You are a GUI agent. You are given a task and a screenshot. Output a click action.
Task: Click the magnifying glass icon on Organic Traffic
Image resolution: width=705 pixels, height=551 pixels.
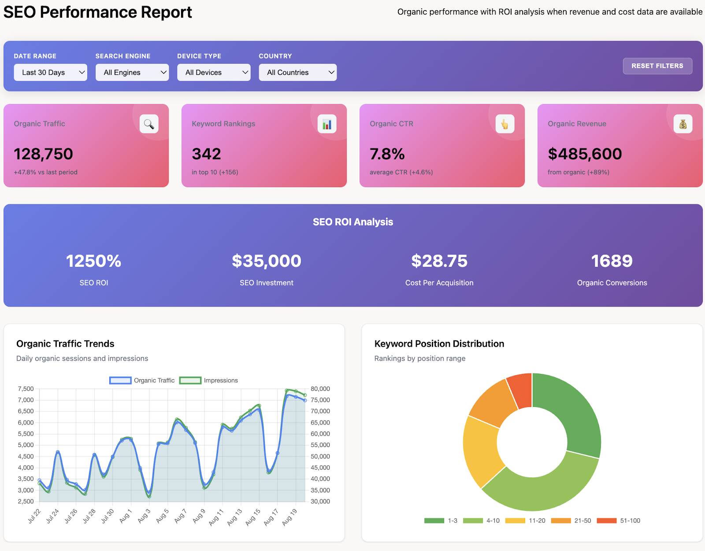coord(149,124)
